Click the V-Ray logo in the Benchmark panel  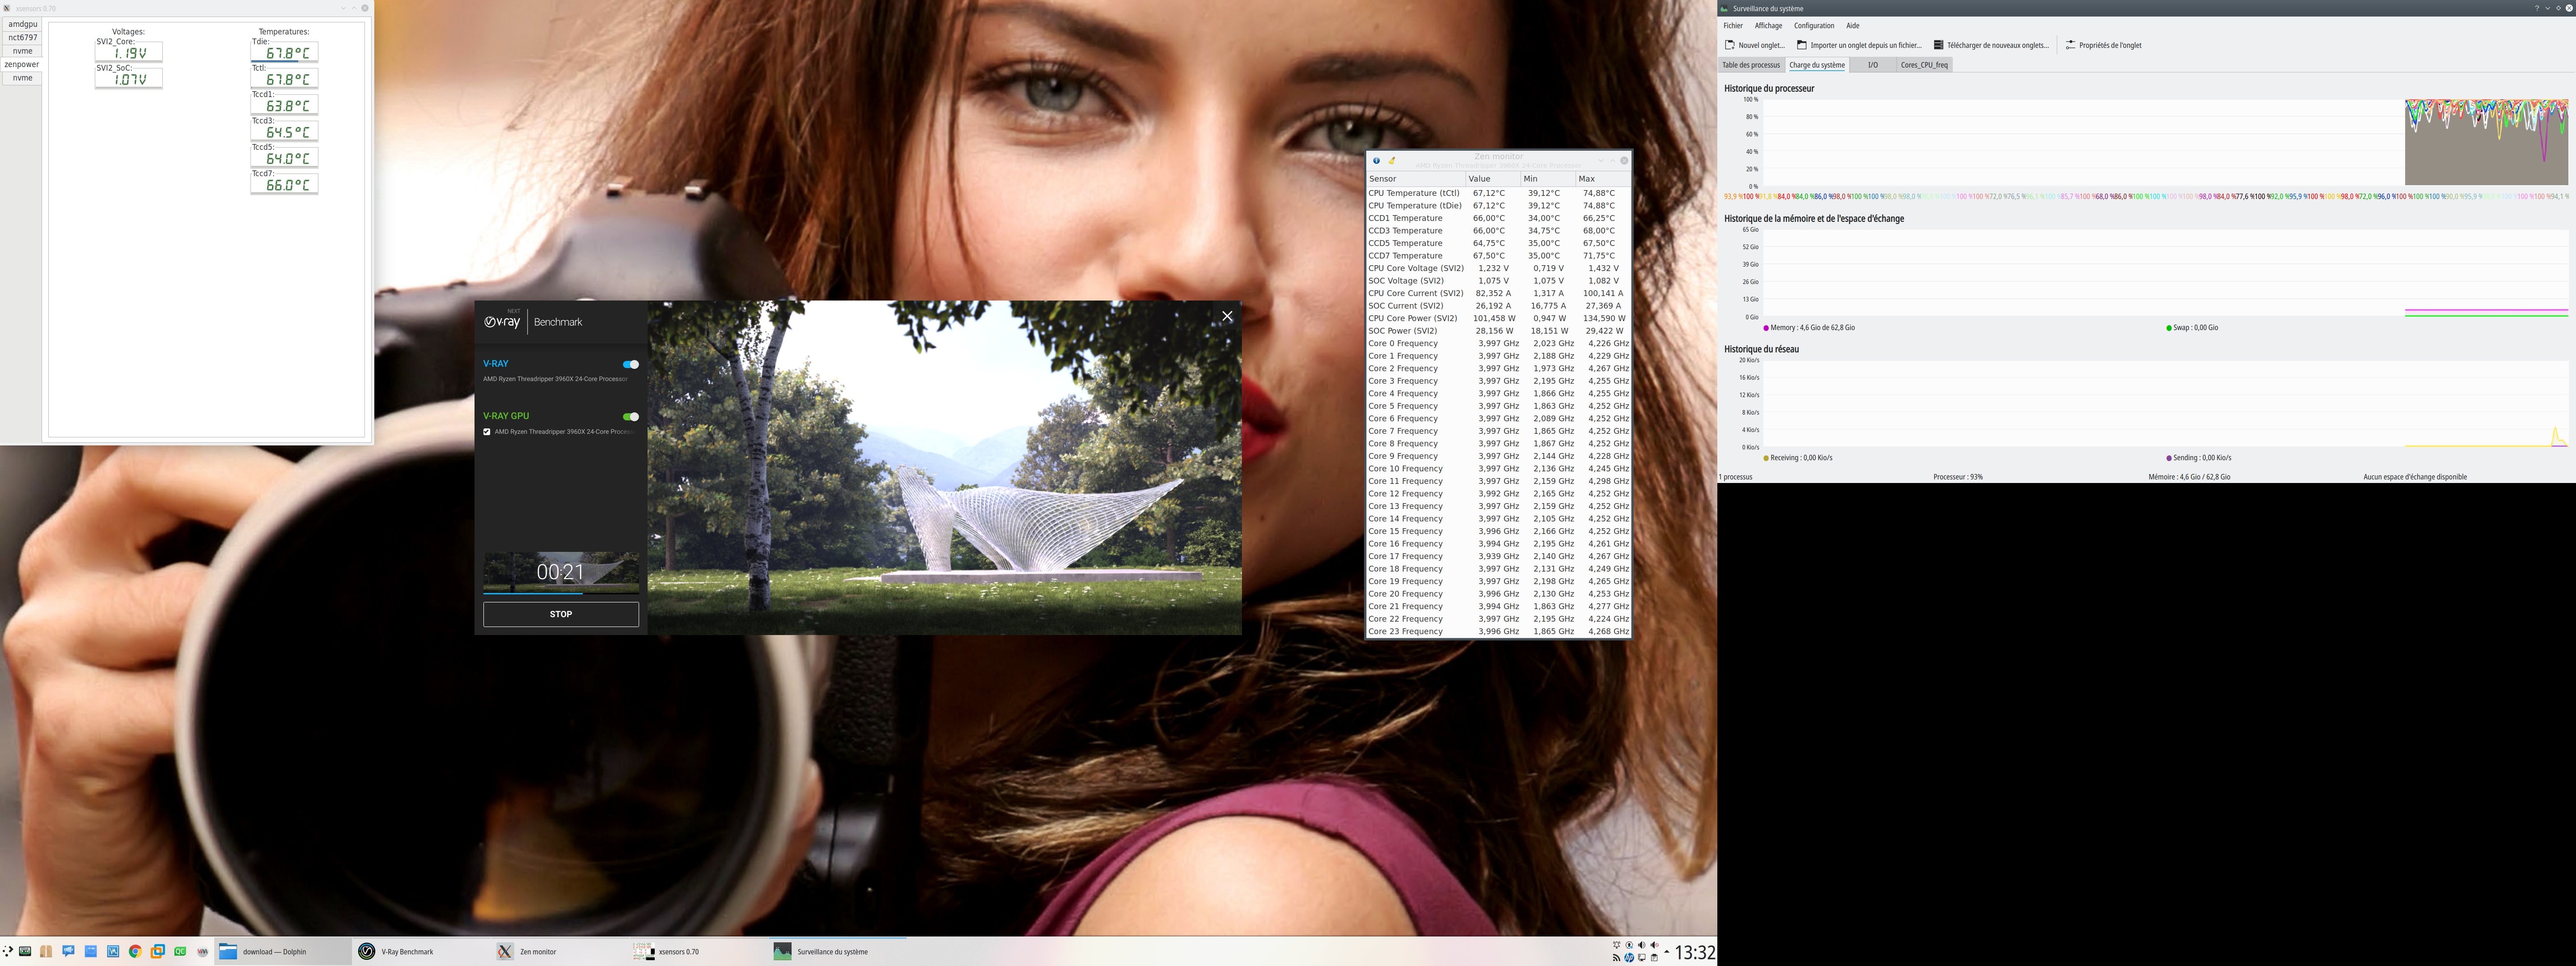(502, 321)
